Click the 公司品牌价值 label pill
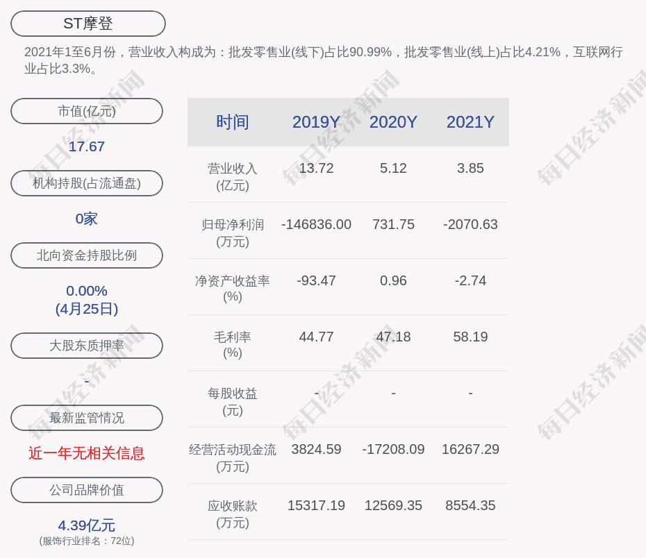This screenshot has width=646, height=558. coord(87,490)
